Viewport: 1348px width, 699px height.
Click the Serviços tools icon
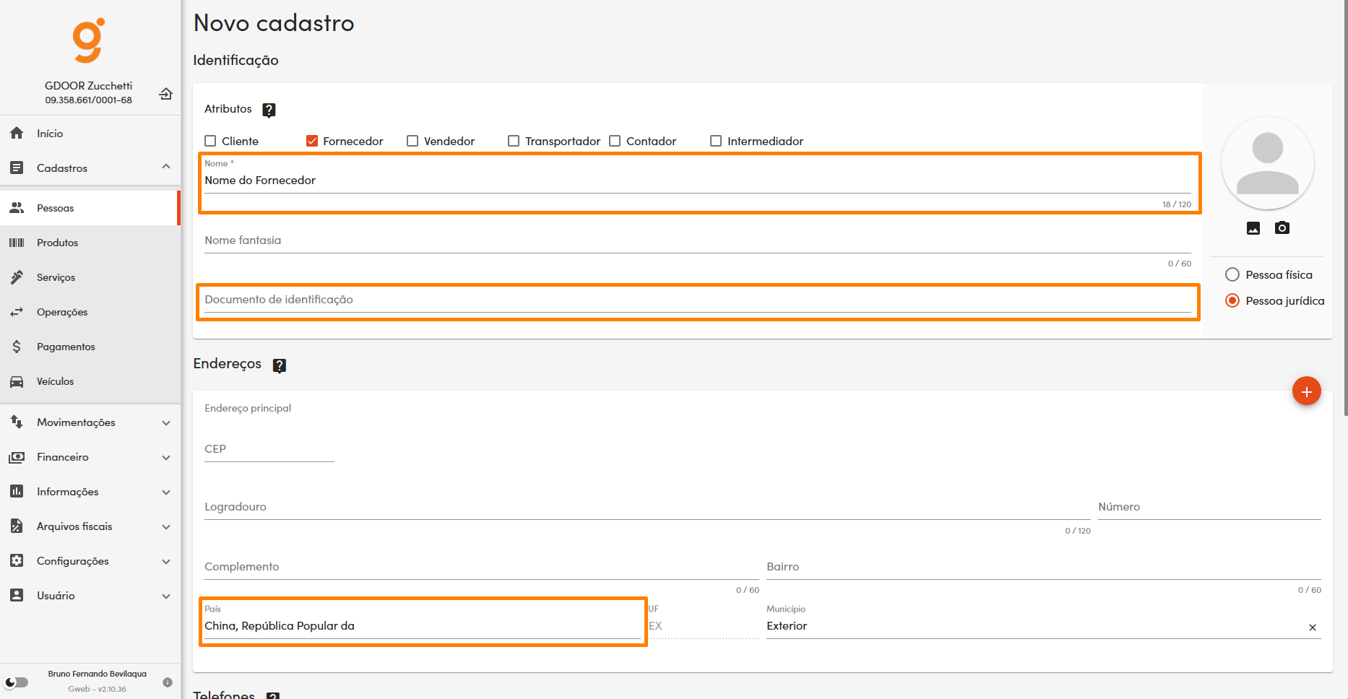[17, 277]
